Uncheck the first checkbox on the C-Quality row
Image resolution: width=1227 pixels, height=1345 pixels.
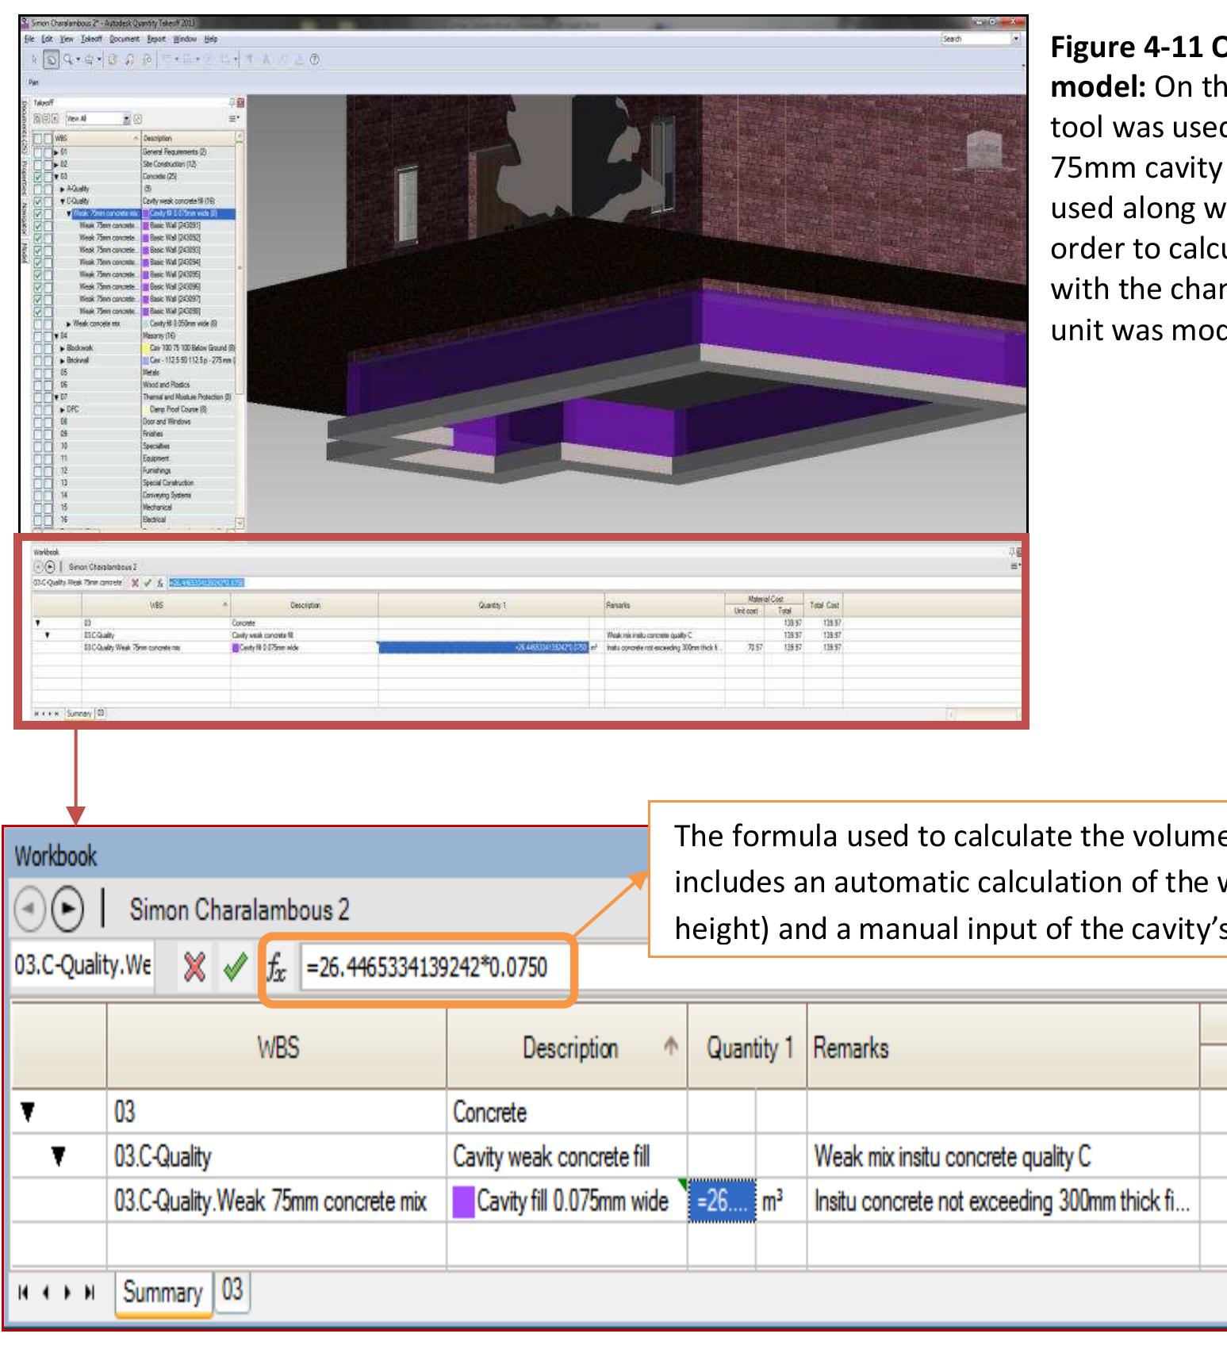pyautogui.click(x=38, y=201)
